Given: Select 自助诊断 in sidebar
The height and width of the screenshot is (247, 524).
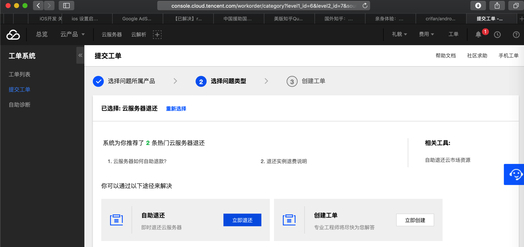Looking at the screenshot, I should [x=19, y=105].
